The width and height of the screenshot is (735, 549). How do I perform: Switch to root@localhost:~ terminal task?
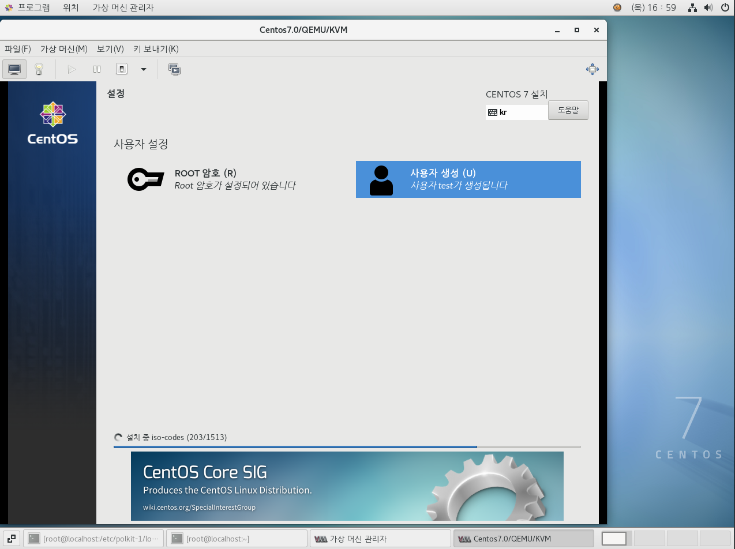point(237,539)
